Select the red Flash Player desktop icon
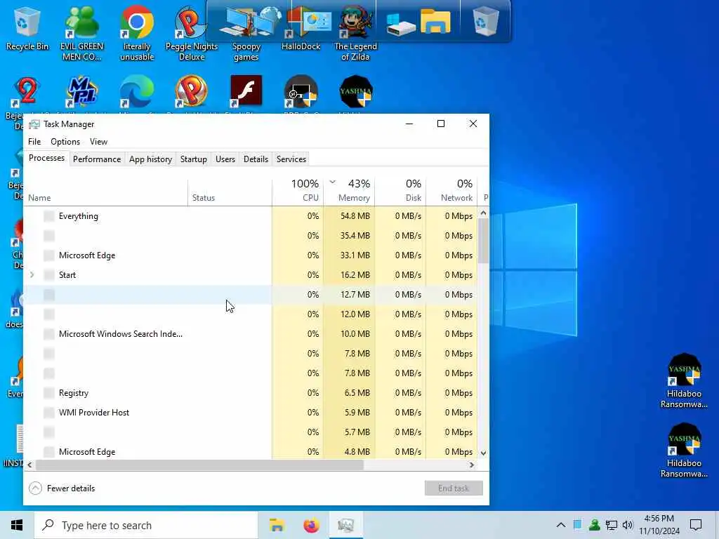Screen dimensions: 719x539 246,91
